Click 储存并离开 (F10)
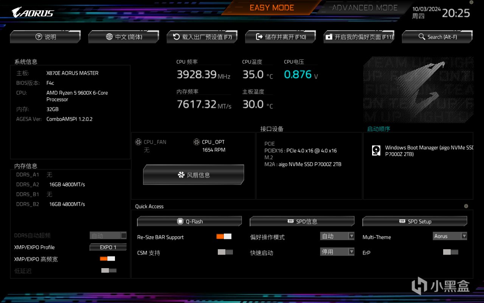This screenshot has width=484, height=303. click(281, 37)
